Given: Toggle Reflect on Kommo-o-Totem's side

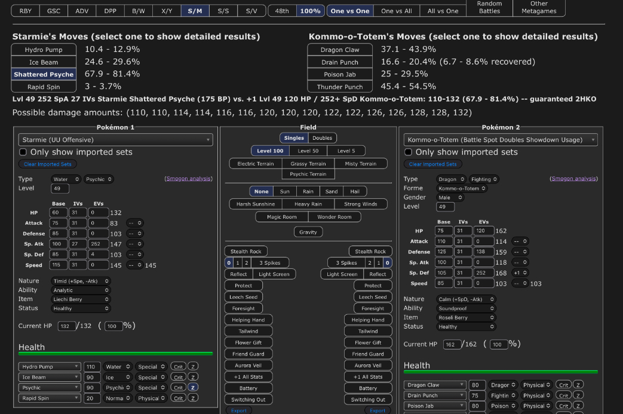Looking at the screenshot, I should click(x=378, y=274).
